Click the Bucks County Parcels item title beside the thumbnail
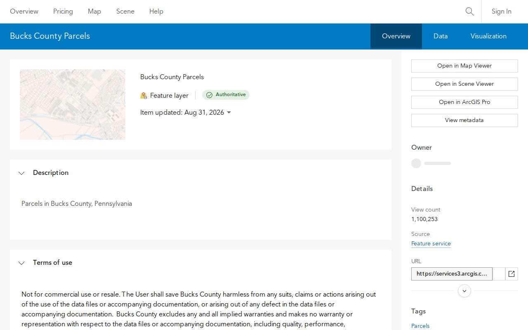Image resolution: width=528 pixels, height=330 pixels. click(172, 77)
